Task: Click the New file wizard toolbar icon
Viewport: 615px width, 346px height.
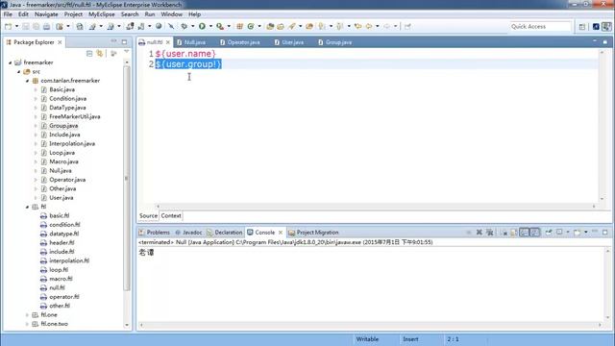Action: (x=8, y=26)
